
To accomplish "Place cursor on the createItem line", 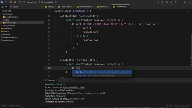I will [x=80, y=60].
